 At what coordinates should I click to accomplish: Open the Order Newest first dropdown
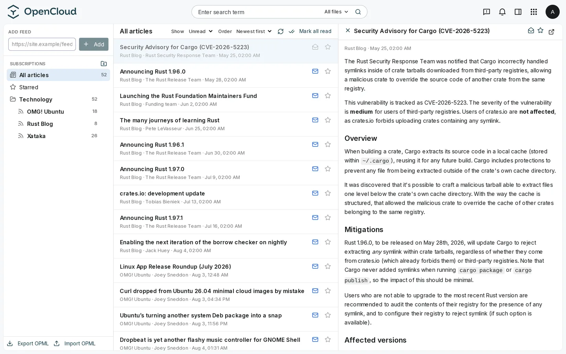(x=254, y=31)
